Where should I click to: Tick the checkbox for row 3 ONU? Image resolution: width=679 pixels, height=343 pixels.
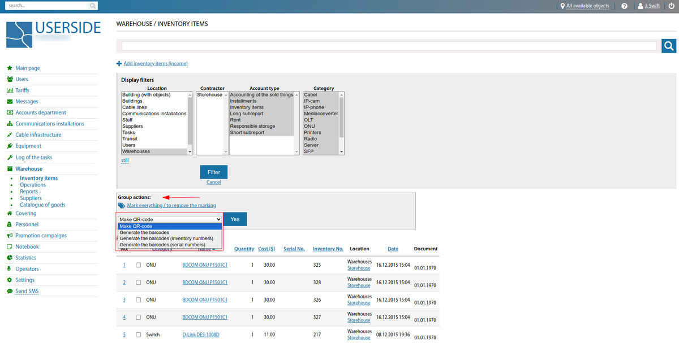139,299
